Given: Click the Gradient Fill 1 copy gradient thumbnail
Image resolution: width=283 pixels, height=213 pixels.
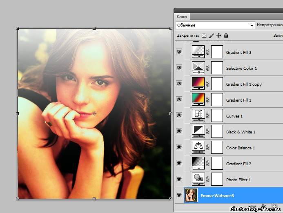Looking at the screenshot, I should click(x=198, y=84).
